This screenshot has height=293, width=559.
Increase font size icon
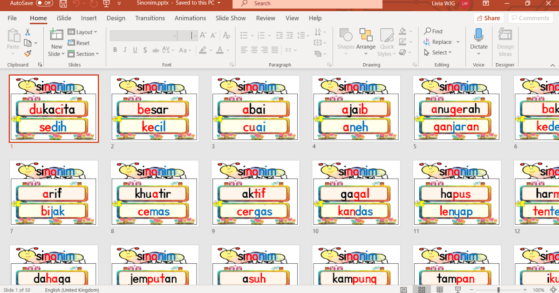(x=203, y=35)
